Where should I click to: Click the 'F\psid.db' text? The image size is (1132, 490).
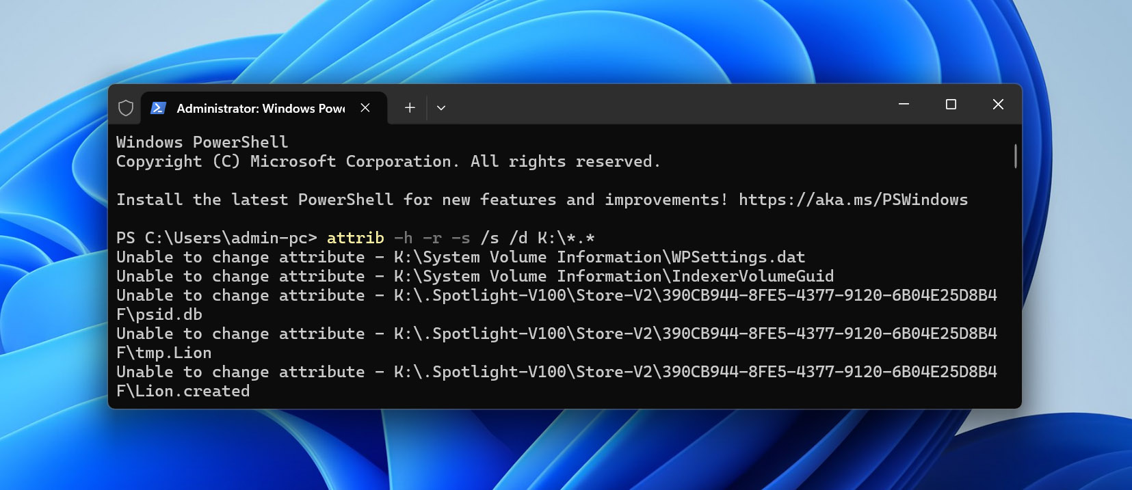159,314
